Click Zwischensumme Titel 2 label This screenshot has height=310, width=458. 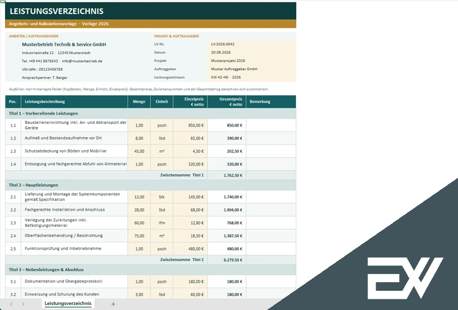point(182,260)
